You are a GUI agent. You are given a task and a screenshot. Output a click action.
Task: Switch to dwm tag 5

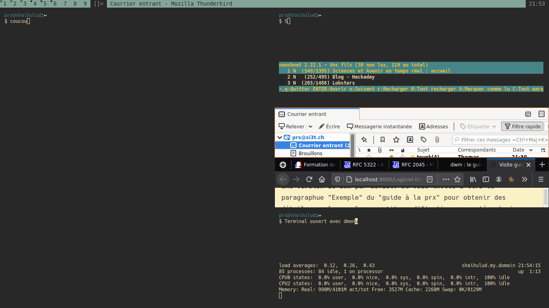point(44,4)
